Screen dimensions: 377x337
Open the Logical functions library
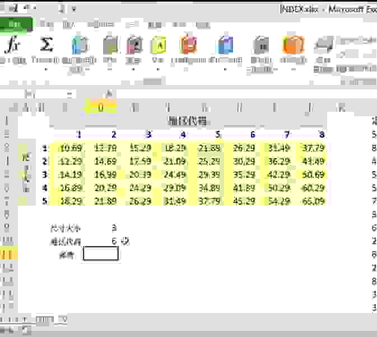pos(134,46)
